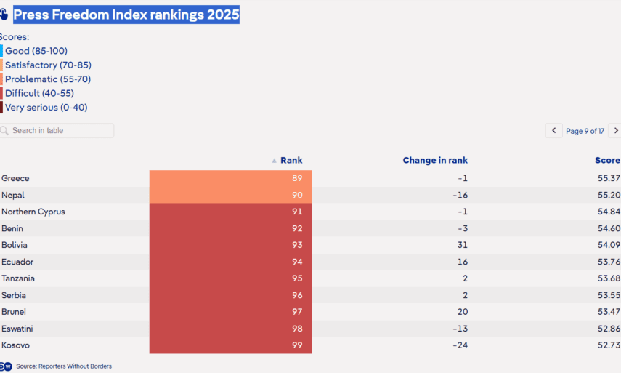
Task: Click the Satisfactory (70-85) legend label
Action: tap(48, 65)
